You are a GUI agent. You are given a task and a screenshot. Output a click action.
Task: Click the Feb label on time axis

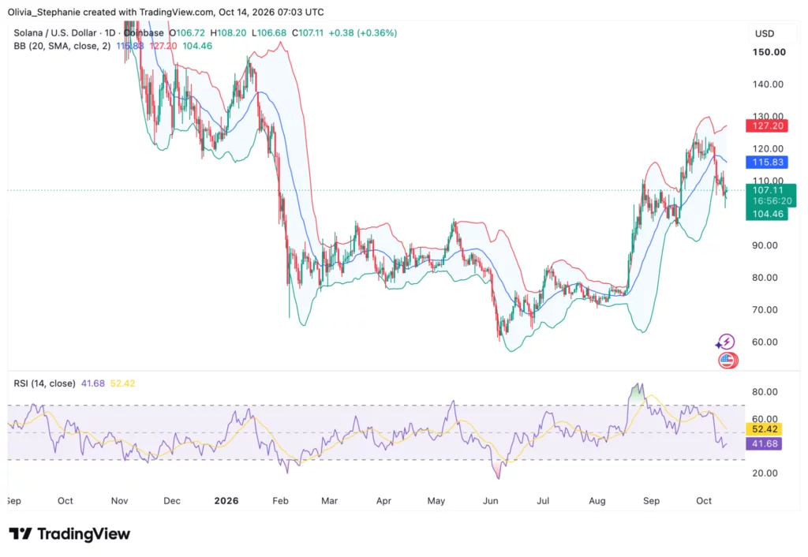tap(280, 501)
